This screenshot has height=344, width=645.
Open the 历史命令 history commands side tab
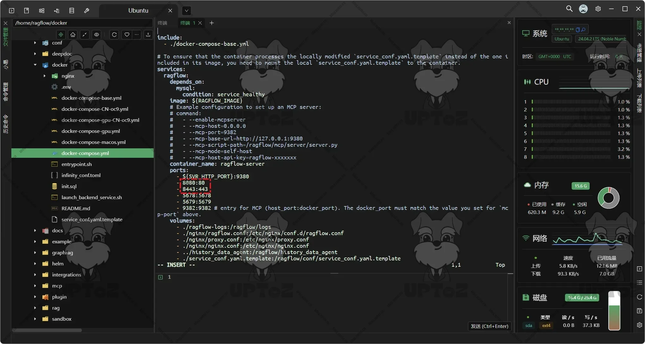click(x=5, y=124)
